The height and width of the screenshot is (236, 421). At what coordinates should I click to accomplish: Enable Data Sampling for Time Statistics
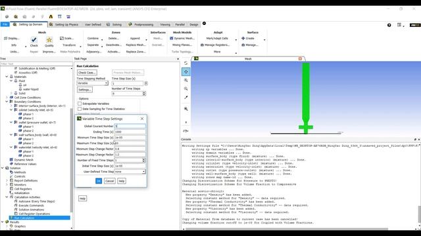80,109
